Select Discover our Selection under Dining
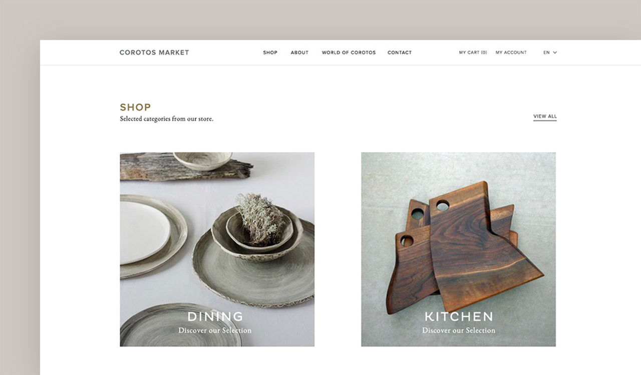The width and height of the screenshot is (641, 375). (x=215, y=330)
